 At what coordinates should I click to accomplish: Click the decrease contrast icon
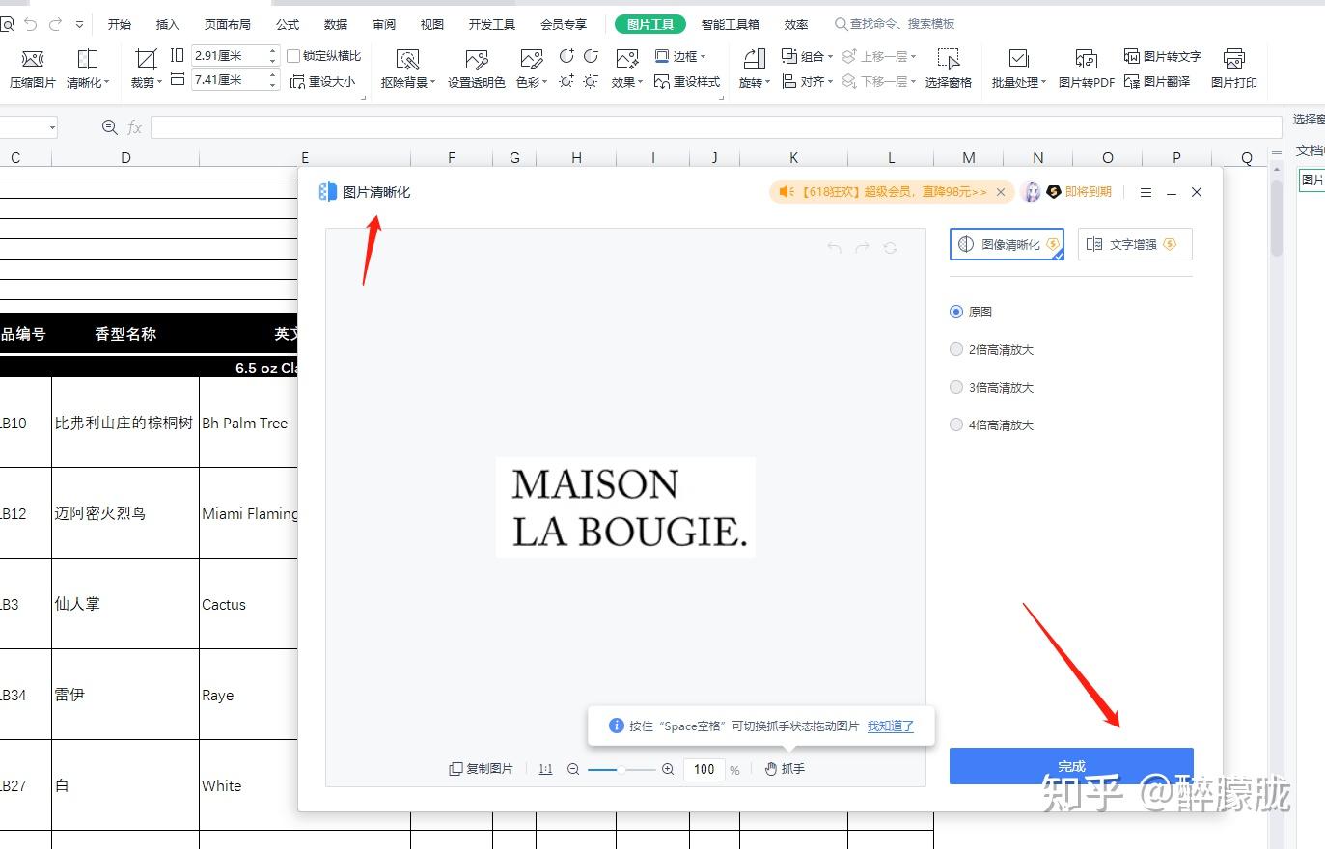(x=591, y=56)
